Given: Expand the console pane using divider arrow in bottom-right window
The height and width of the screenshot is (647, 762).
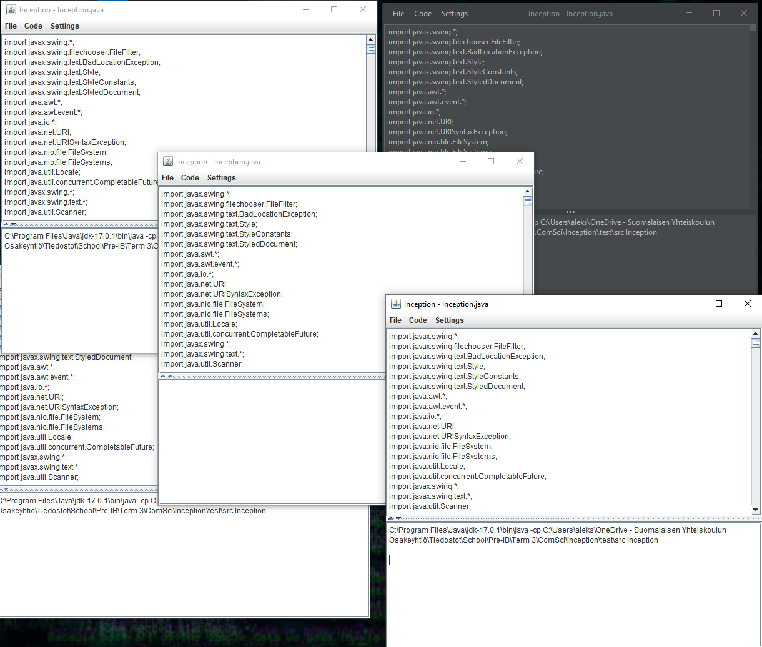Looking at the screenshot, I should click(392, 518).
